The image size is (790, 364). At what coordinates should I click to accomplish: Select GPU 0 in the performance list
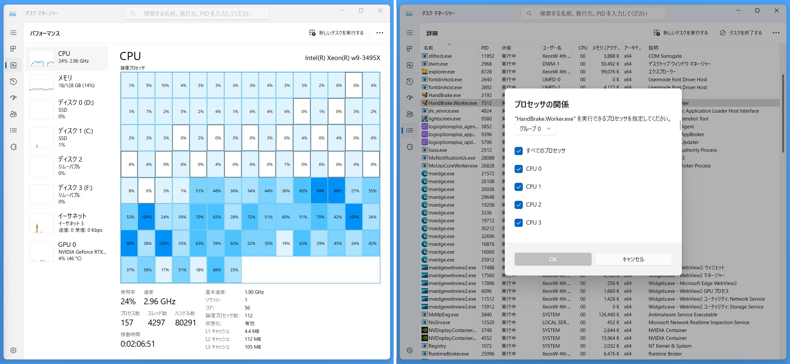[67, 251]
